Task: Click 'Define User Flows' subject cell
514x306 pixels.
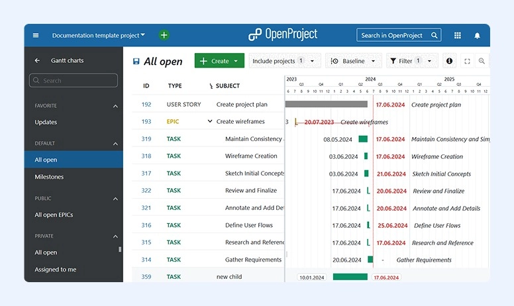Action: (x=249, y=225)
